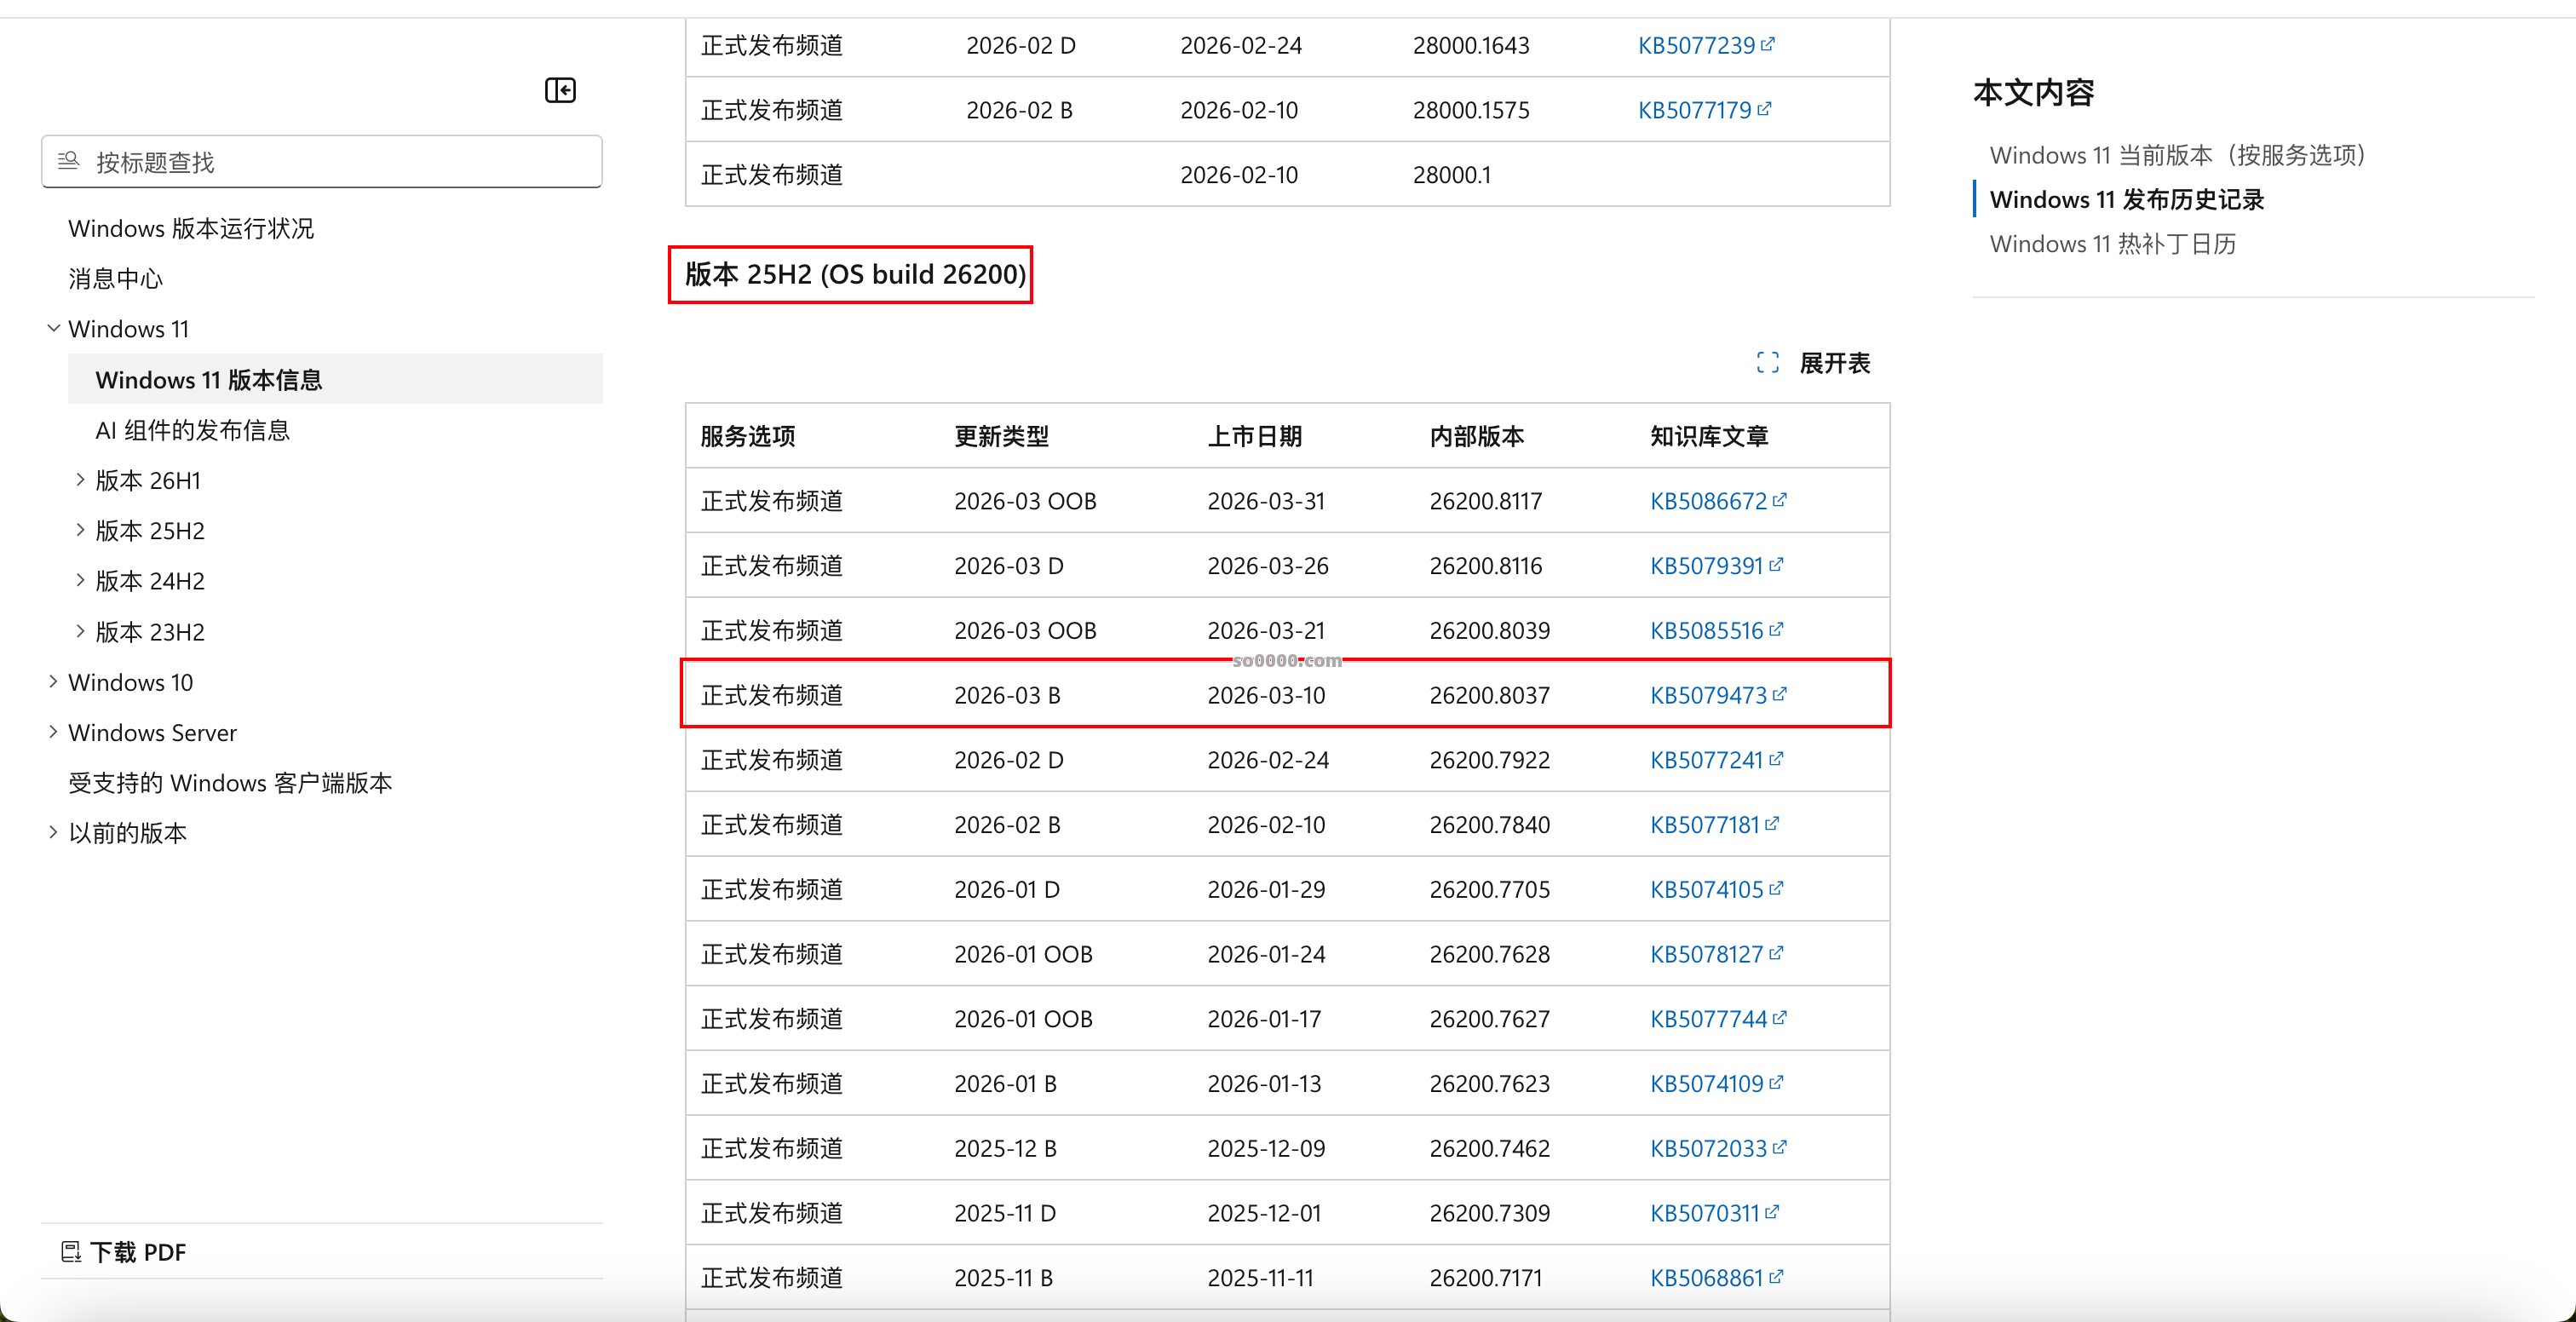Expand the 以前的版本 section
Screen dimensions: 2576x1322
pos(54,832)
